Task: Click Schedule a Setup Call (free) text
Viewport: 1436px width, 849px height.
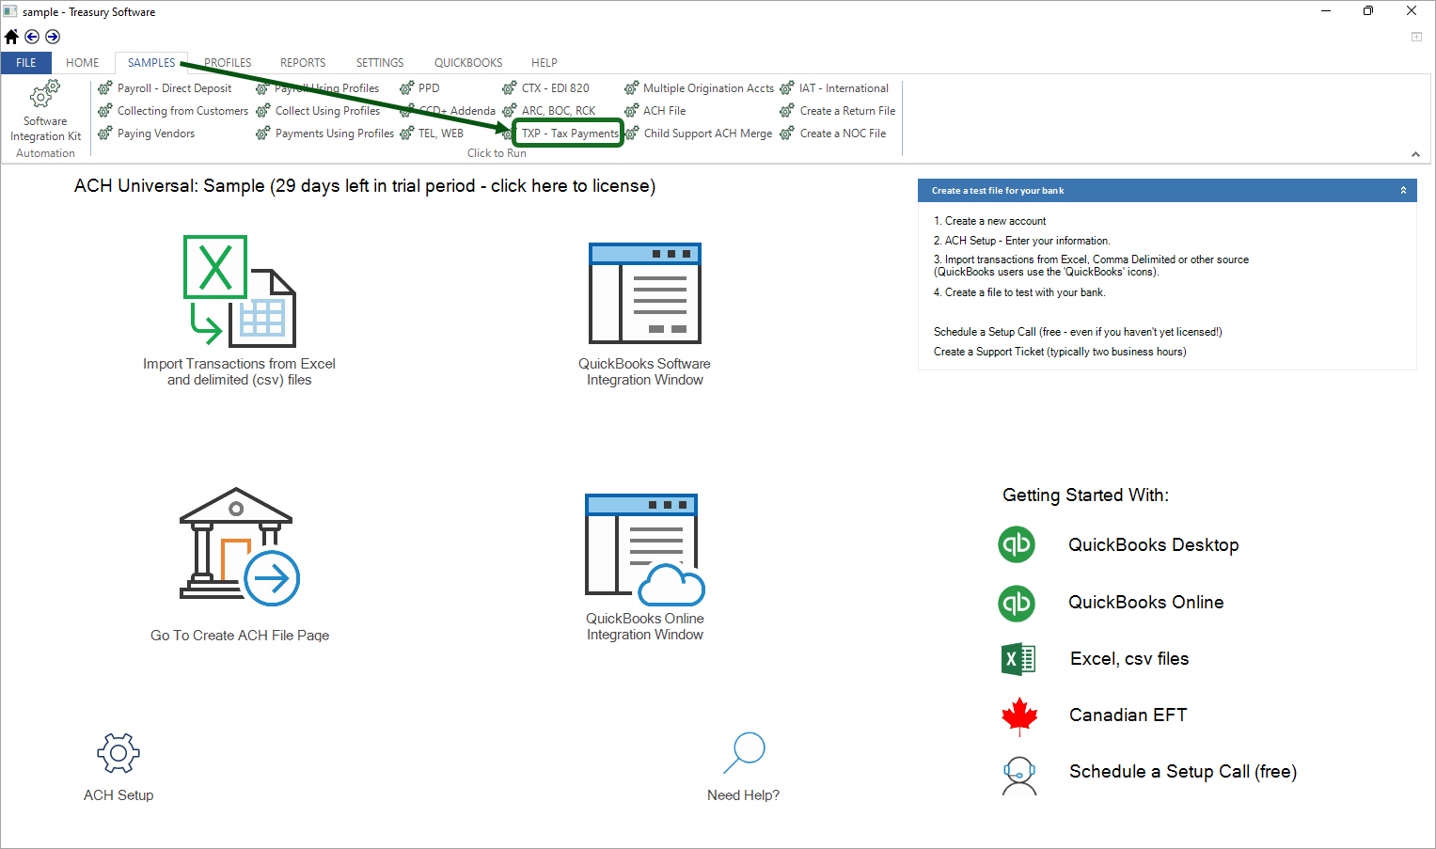Action: click(x=1183, y=772)
